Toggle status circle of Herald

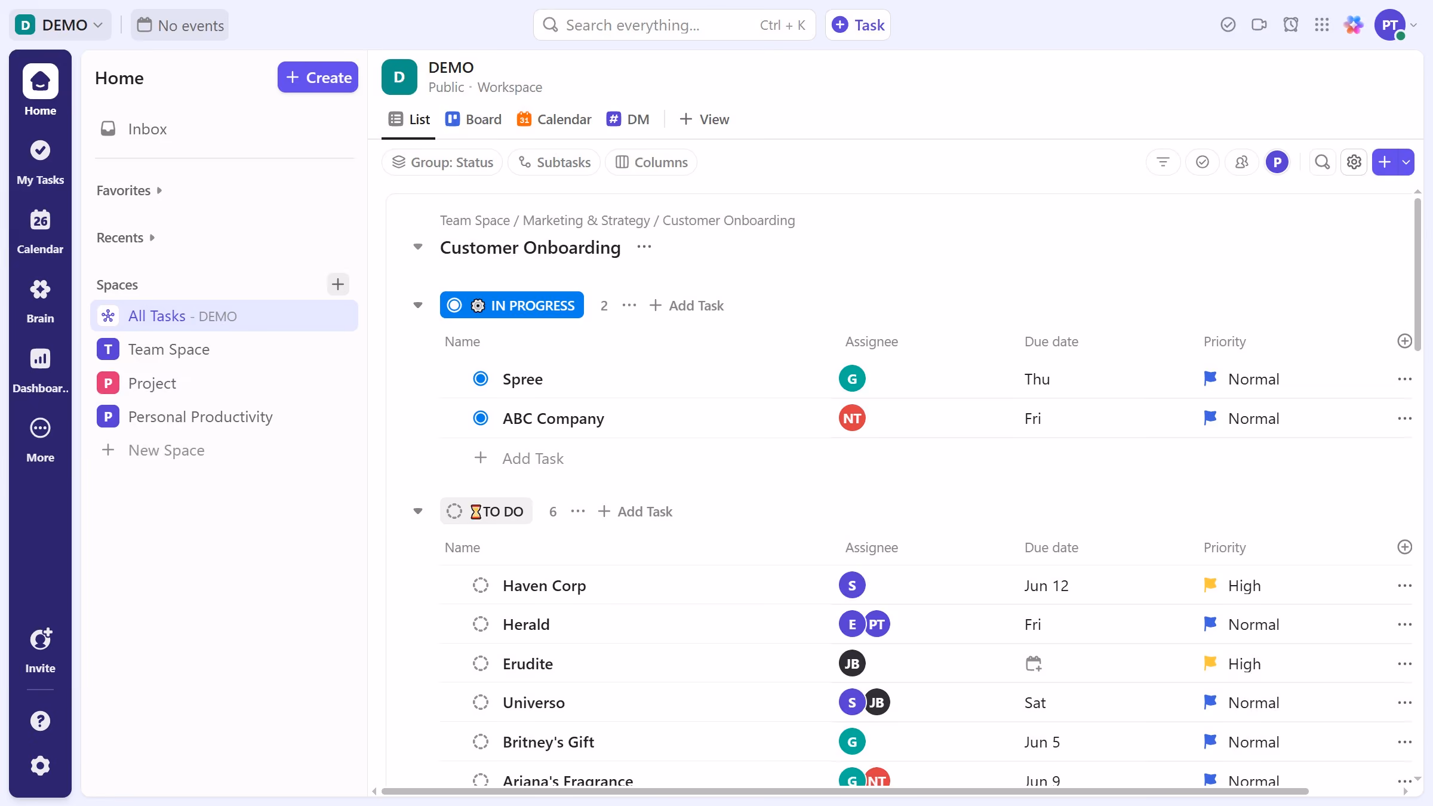pyautogui.click(x=480, y=624)
